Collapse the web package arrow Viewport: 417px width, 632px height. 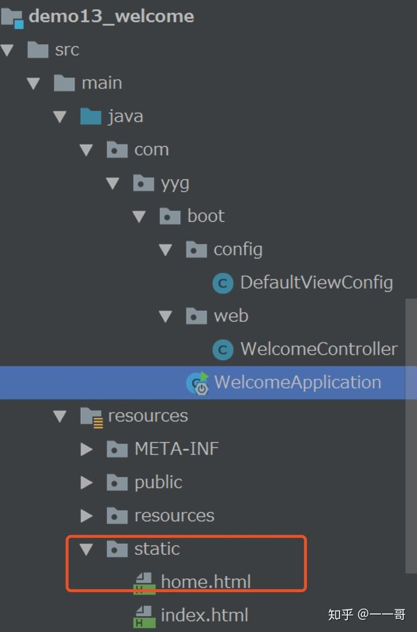(166, 317)
